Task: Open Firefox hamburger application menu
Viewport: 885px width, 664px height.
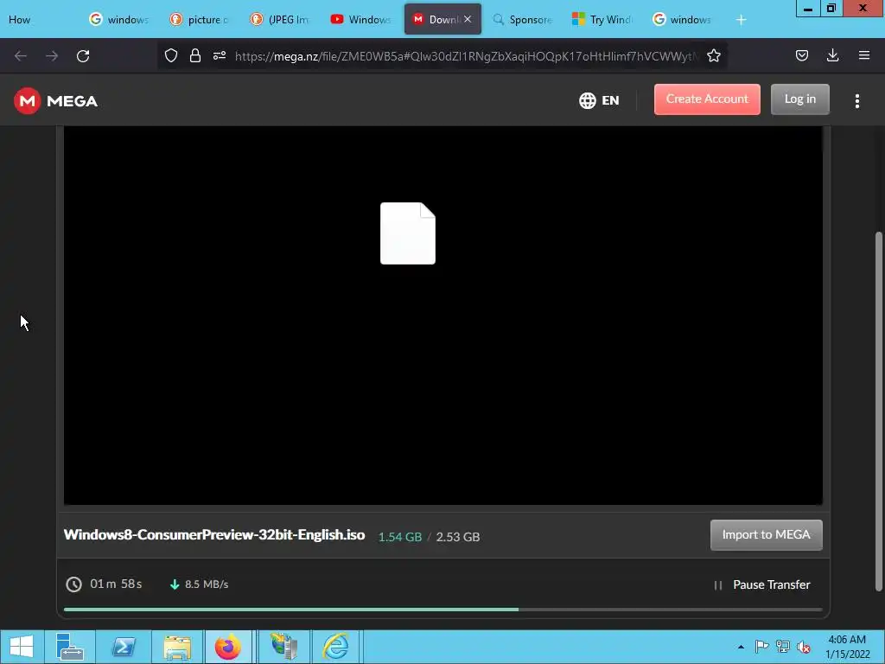Action: [864, 55]
